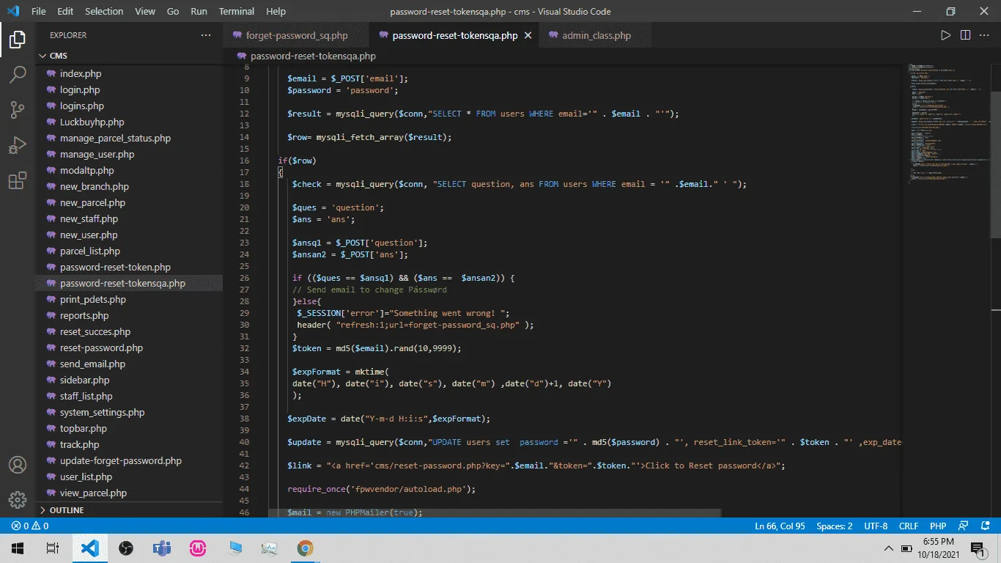
Task: Open the Explorer view in the activity bar
Action: coord(18,40)
